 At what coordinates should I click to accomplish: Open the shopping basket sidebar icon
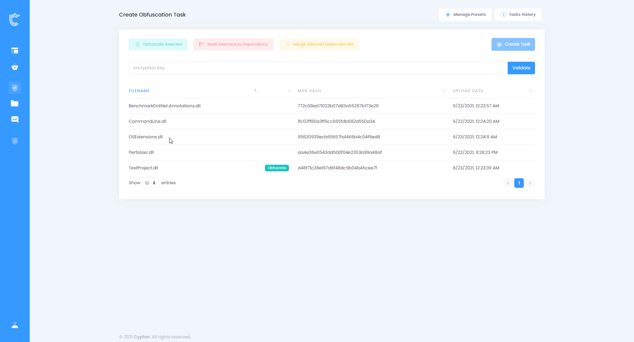coord(15,67)
